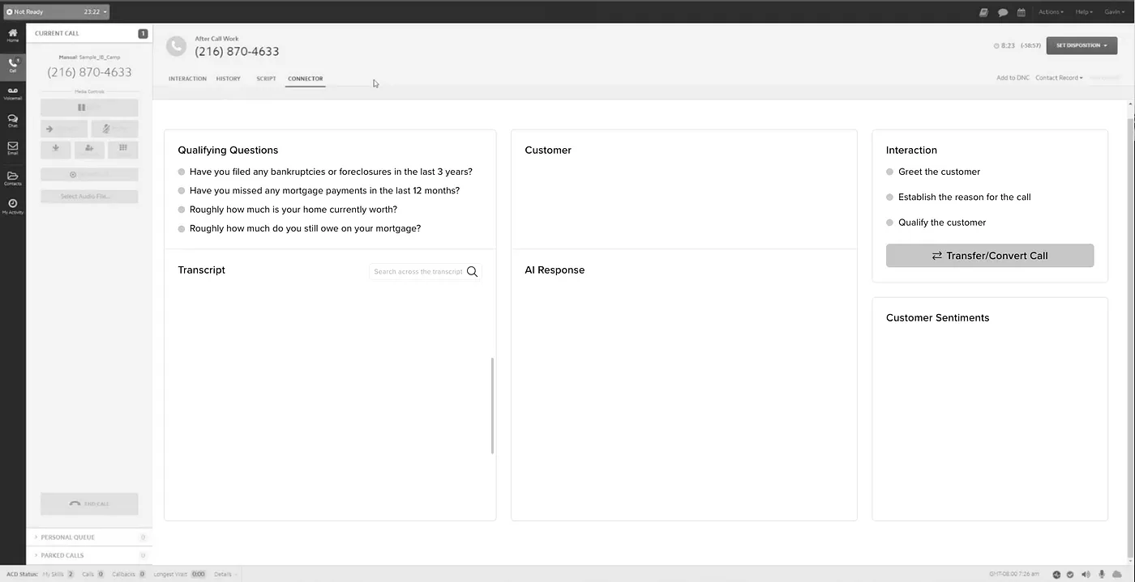Mark the home currently worth question
Viewport: 1135px width, 582px height.
tap(182, 210)
